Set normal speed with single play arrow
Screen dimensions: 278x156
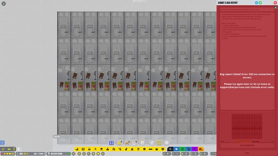[5, 154]
